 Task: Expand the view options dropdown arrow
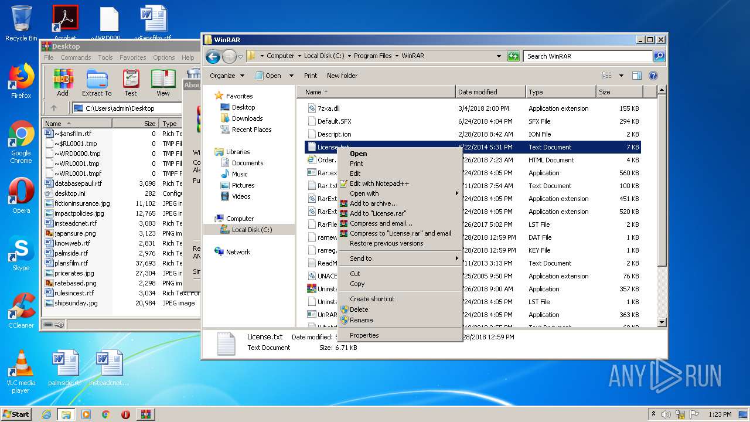point(621,76)
